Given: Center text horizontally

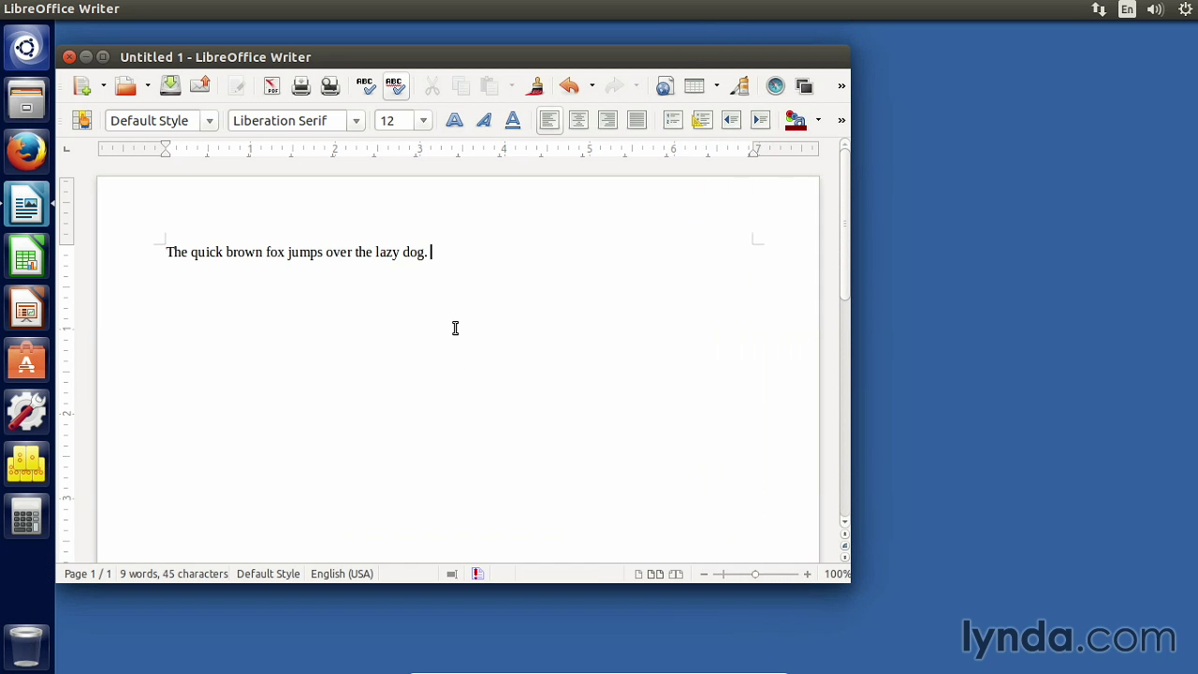Looking at the screenshot, I should pos(578,120).
